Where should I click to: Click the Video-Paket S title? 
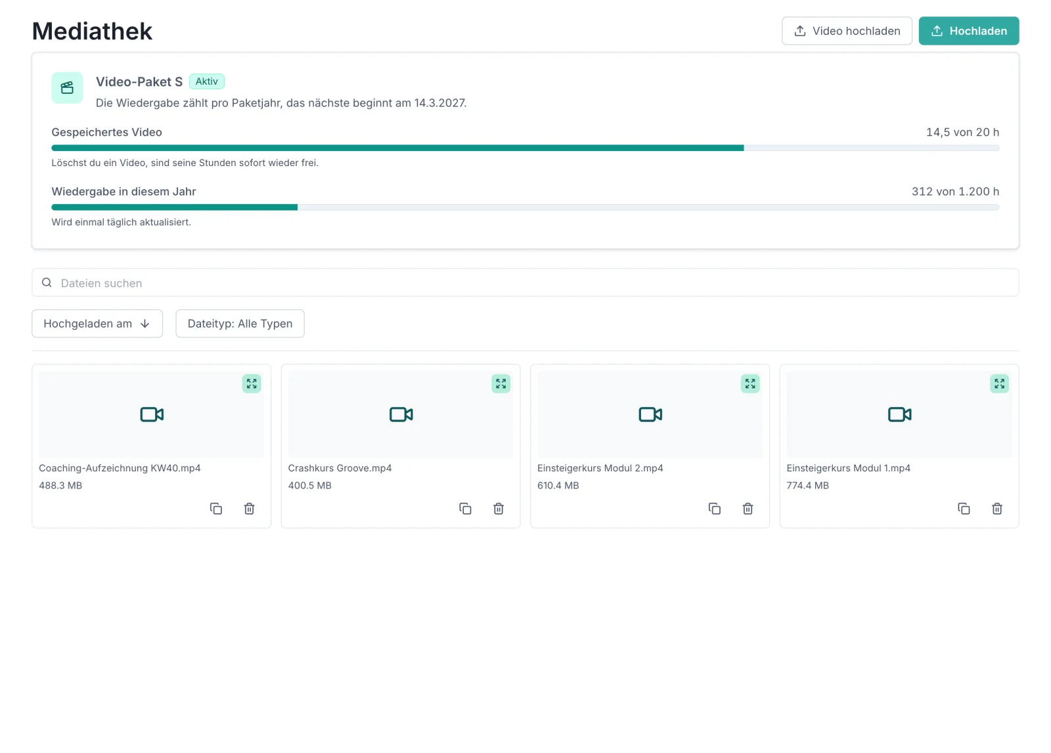139,82
